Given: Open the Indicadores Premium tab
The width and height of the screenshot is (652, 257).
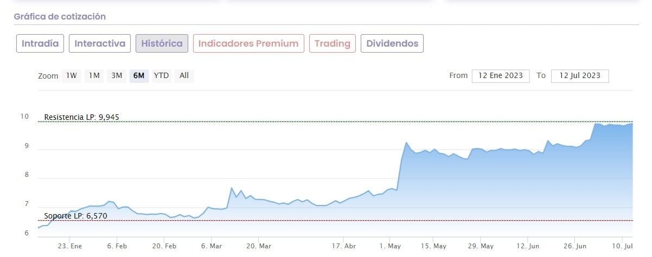Looking at the screenshot, I should click(248, 43).
